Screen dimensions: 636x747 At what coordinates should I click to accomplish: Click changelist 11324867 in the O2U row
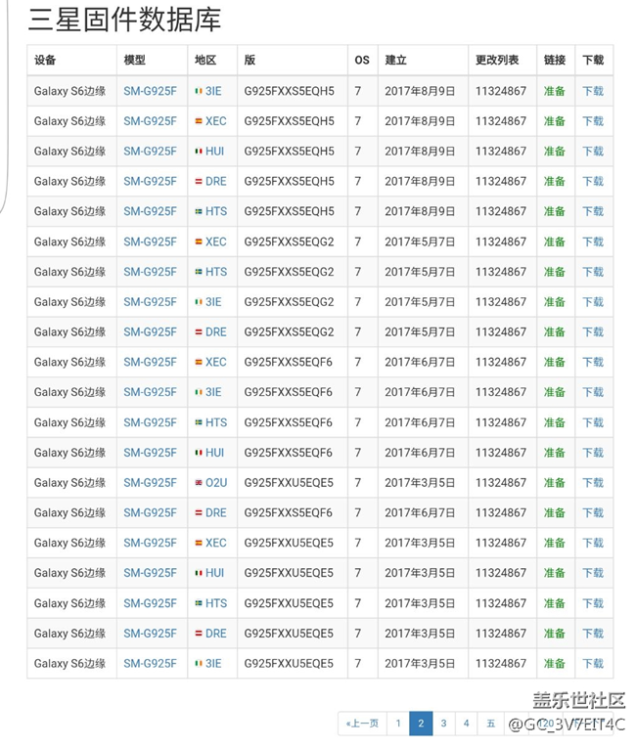pos(501,483)
